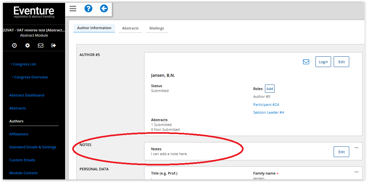
Task: Select the Author Information tab
Action: (94, 28)
